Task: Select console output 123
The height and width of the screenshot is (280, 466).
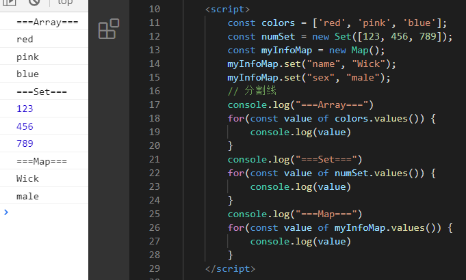Action: 25,109
